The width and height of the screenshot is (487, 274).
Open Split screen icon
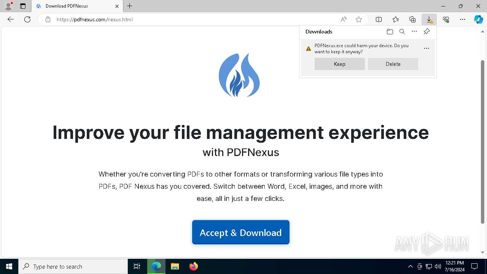coord(379,19)
